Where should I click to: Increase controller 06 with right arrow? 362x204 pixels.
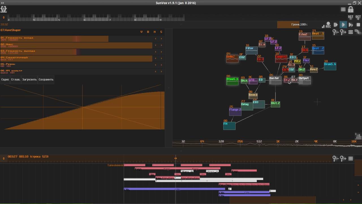pyautogui.click(x=161, y=71)
